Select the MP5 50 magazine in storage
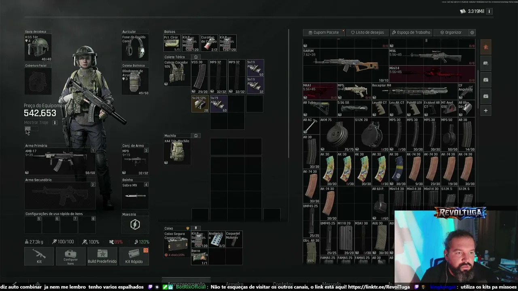 449,135
